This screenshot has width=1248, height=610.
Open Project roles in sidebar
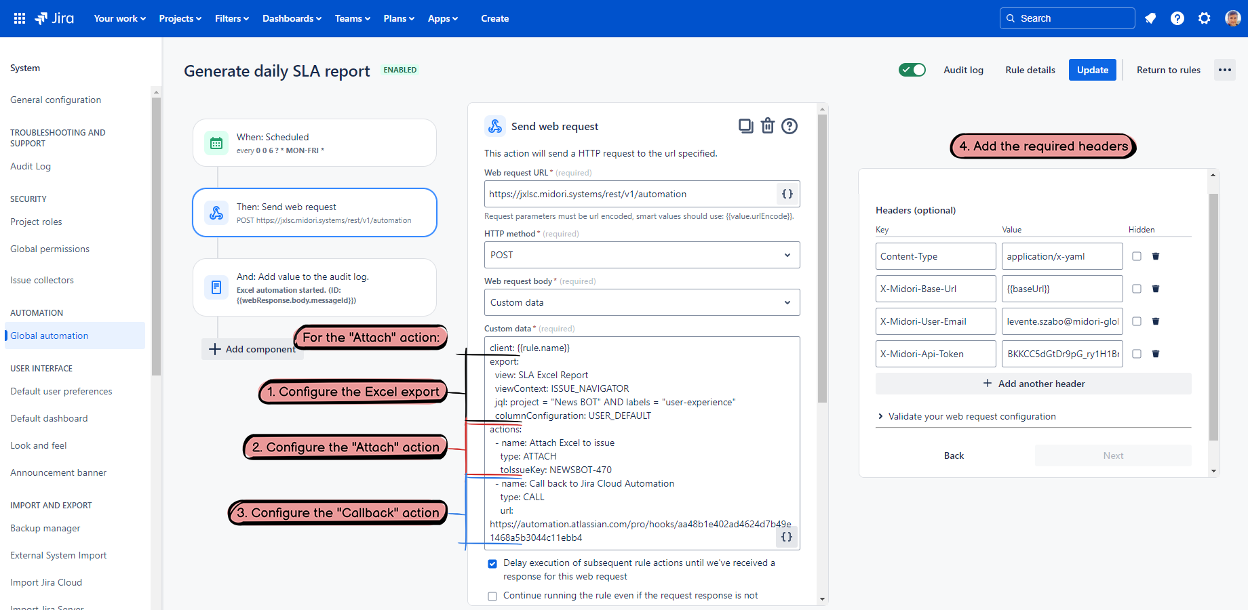[x=36, y=222]
